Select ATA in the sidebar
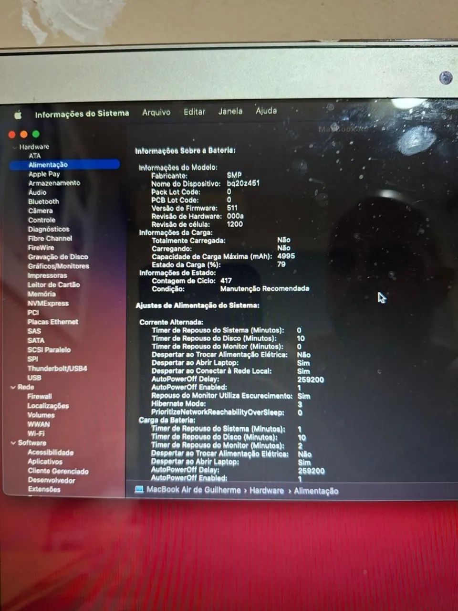458x611 pixels. coord(35,156)
